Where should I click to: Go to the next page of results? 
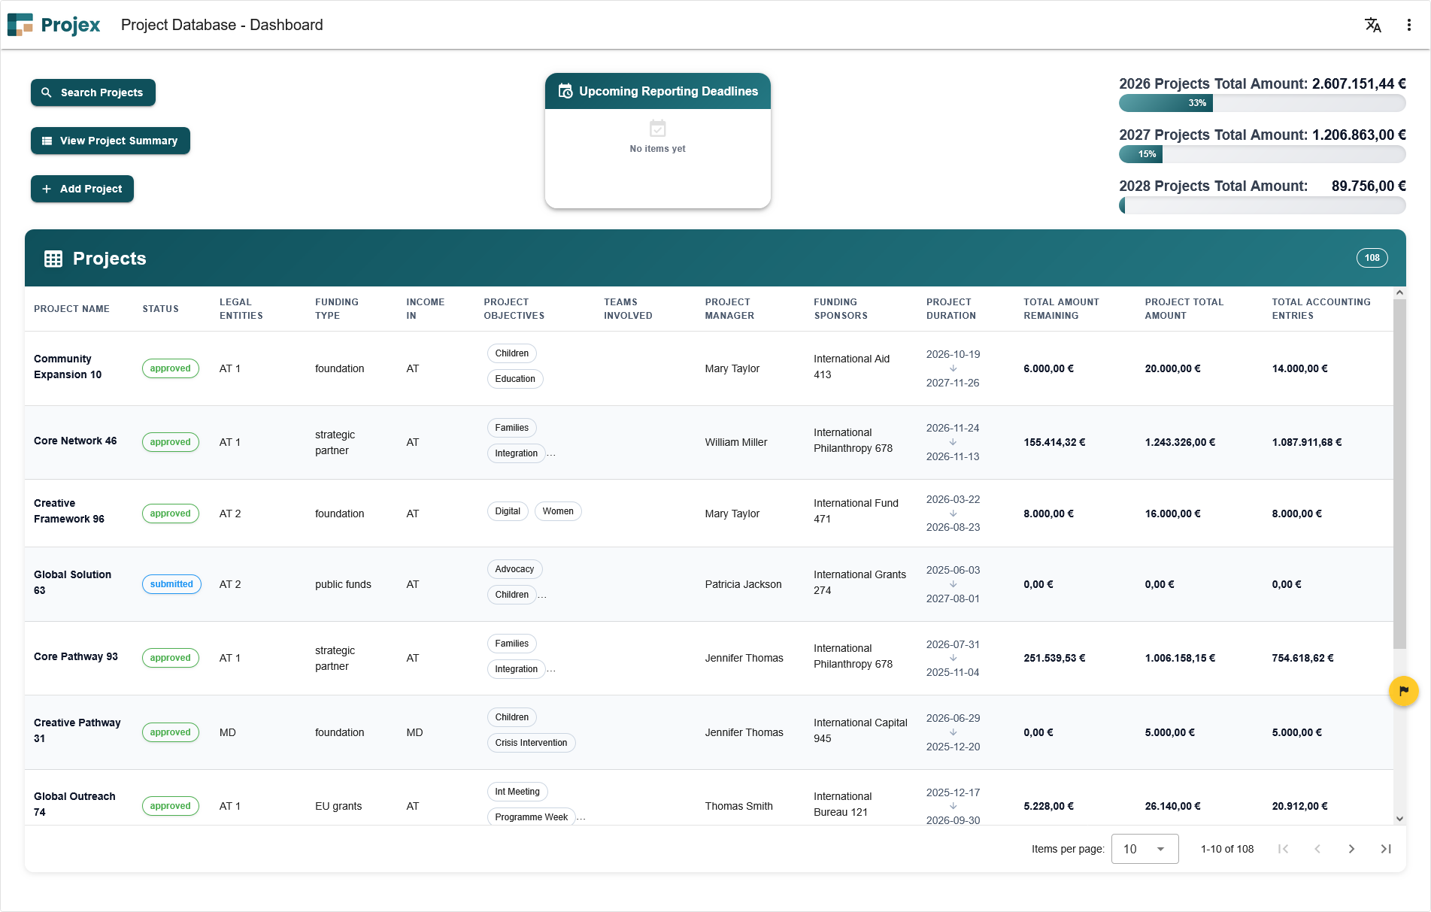point(1351,848)
